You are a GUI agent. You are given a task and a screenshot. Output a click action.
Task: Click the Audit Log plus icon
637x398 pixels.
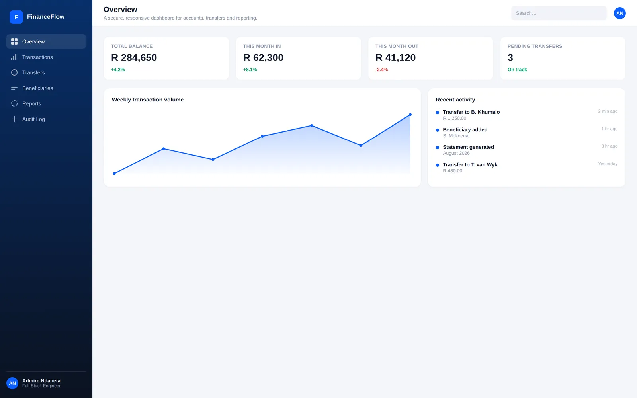(14, 119)
